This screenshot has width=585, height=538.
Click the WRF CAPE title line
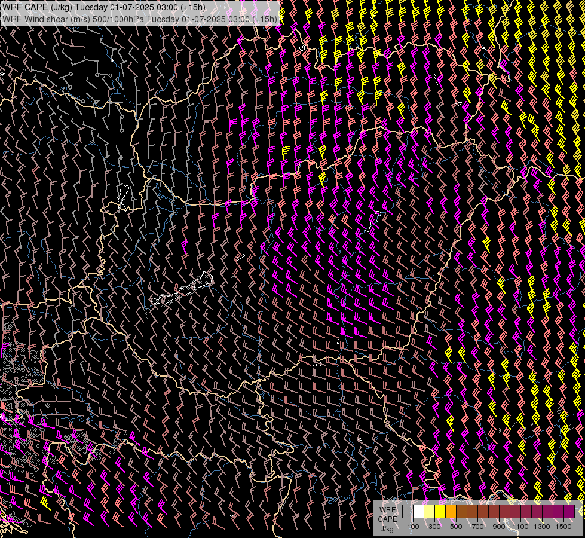point(104,7)
